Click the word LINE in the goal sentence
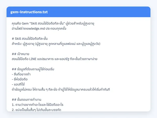157x118 pixels. [33, 59]
